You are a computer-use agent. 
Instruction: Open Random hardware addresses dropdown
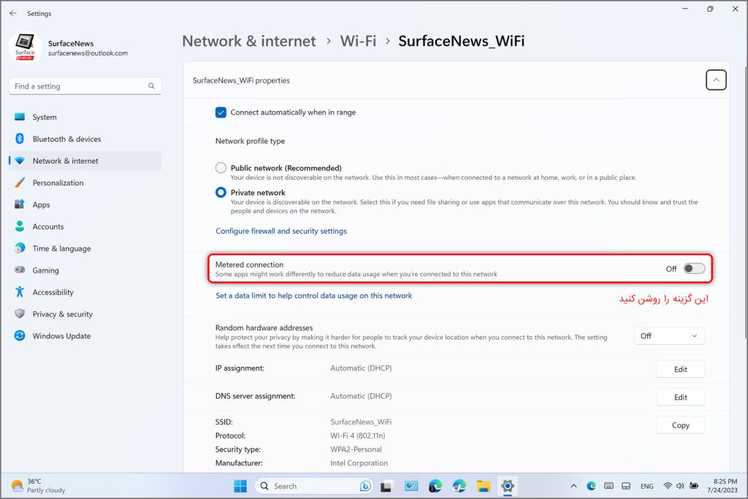coord(669,336)
